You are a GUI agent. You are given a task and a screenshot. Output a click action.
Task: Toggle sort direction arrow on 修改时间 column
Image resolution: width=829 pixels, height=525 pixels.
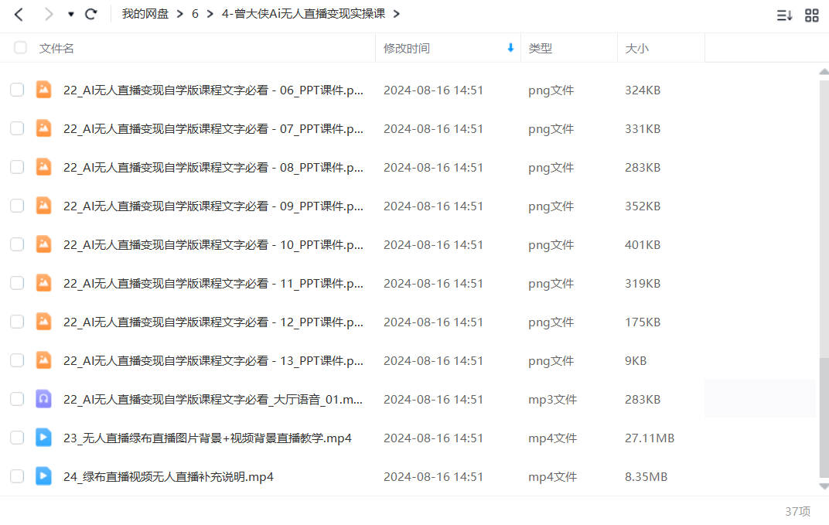pyautogui.click(x=510, y=47)
